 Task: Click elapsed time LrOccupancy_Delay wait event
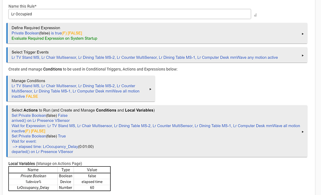[56, 146]
